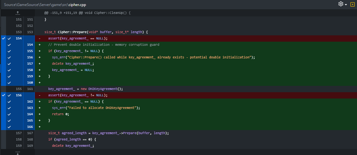Image resolution: width=357 pixels, height=155 pixels.
Task: Click new line number 160
Action: 30,83
